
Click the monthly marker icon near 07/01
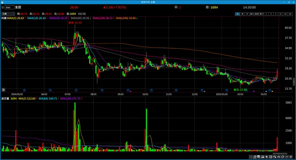coord(76,91)
